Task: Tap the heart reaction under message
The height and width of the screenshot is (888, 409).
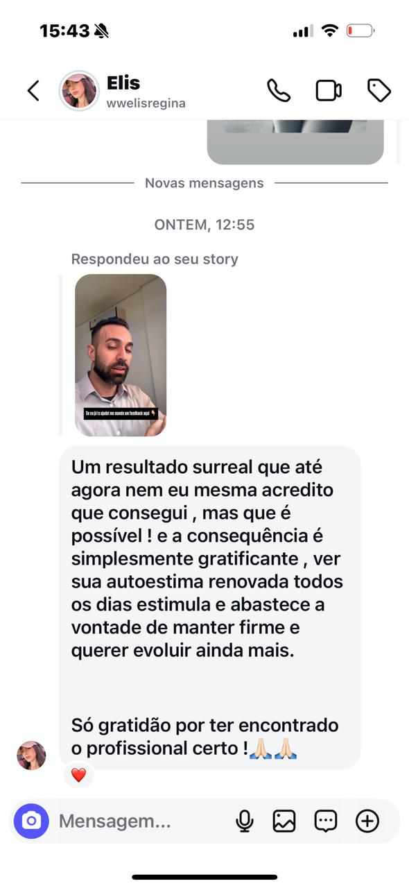Action: click(x=78, y=775)
